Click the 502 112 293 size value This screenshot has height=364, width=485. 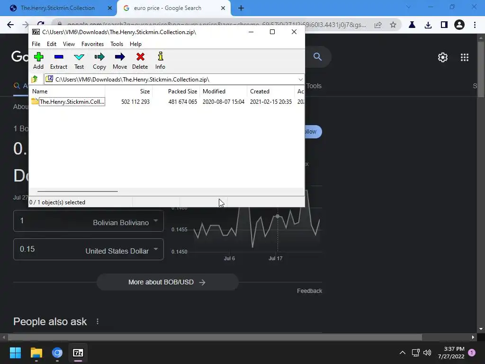click(x=135, y=102)
